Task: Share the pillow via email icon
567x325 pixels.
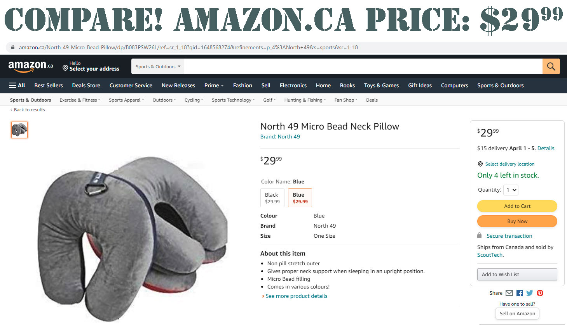Action: point(509,293)
